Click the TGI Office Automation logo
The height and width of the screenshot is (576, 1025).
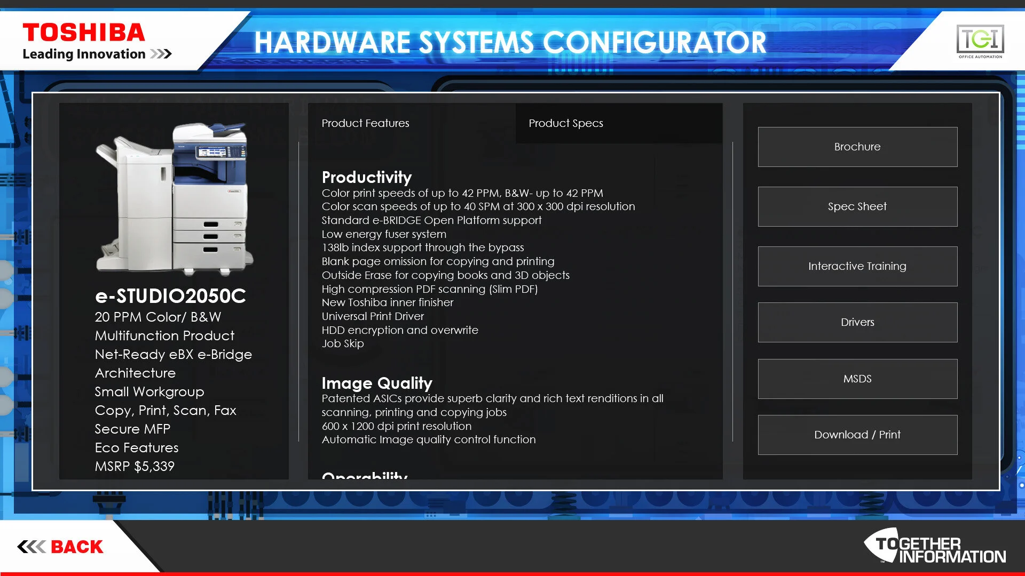[x=980, y=41]
